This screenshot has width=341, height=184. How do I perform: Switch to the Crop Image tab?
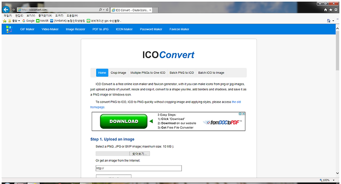pos(118,73)
